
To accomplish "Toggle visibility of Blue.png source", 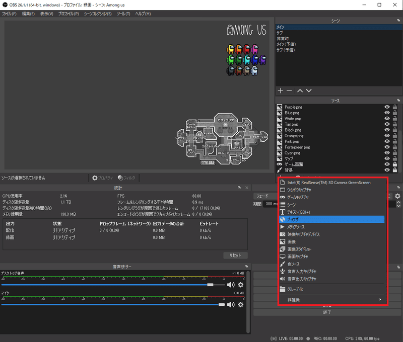I will (x=387, y=113).
